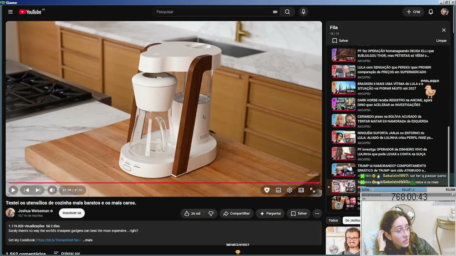Click the 52:33 queue video thumbnail
This screenshot has height=256, width=456.
pyautogui.click(x=343, y=203)
